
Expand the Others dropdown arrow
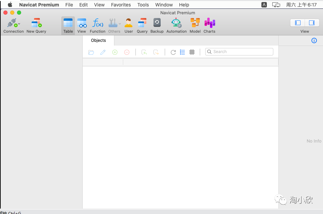(120, 24)
